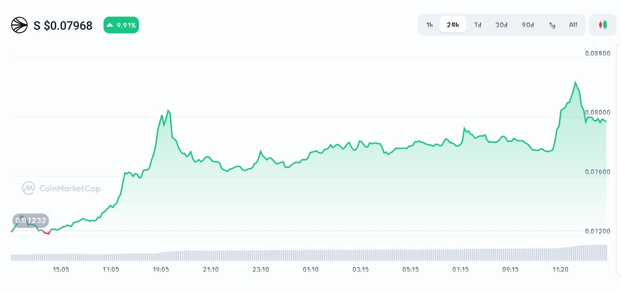The height and width of the screenshot is (293, 621).
Task: Click the 21:10 time axis label
Action: click(211, 269)
